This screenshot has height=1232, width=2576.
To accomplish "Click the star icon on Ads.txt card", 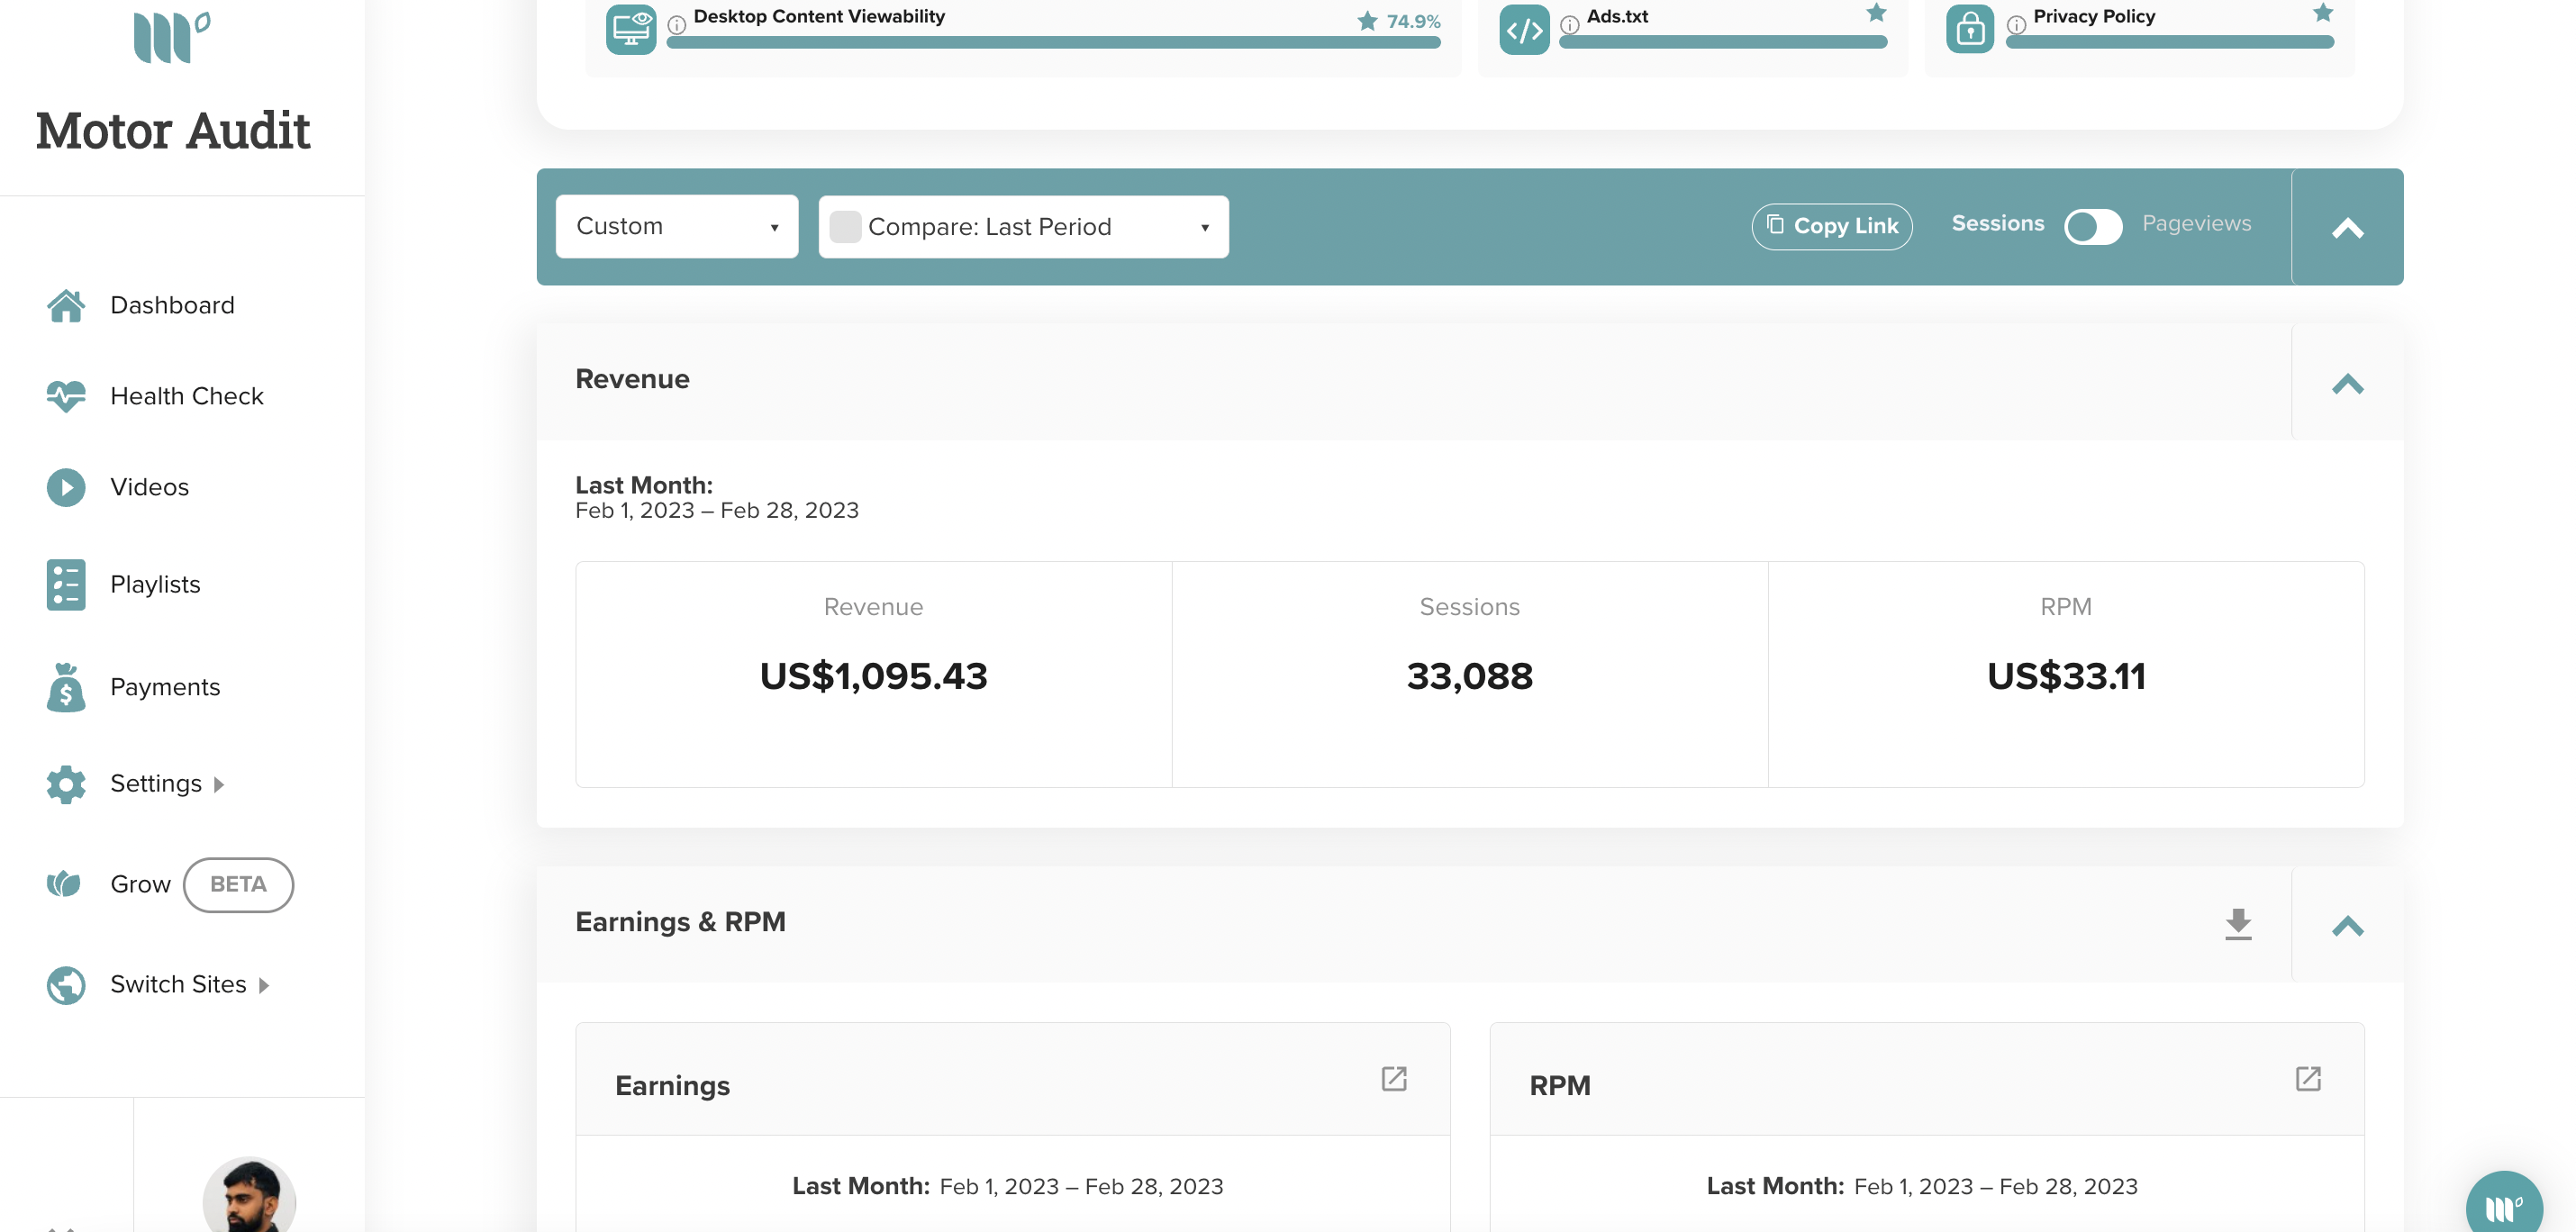I will [1877, 13].
